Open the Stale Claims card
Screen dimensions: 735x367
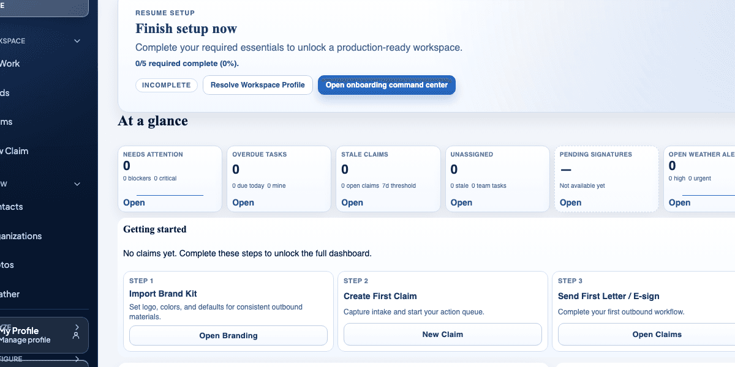[352, 202]
